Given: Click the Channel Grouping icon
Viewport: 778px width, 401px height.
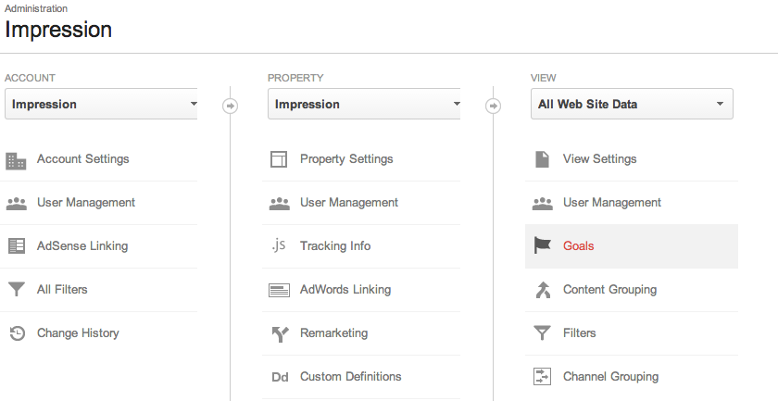Looking at the screenshot, I should [542, 377].
